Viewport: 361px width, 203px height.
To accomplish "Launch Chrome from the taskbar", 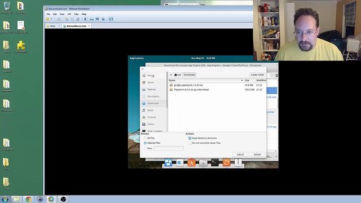I will point(28,199).
